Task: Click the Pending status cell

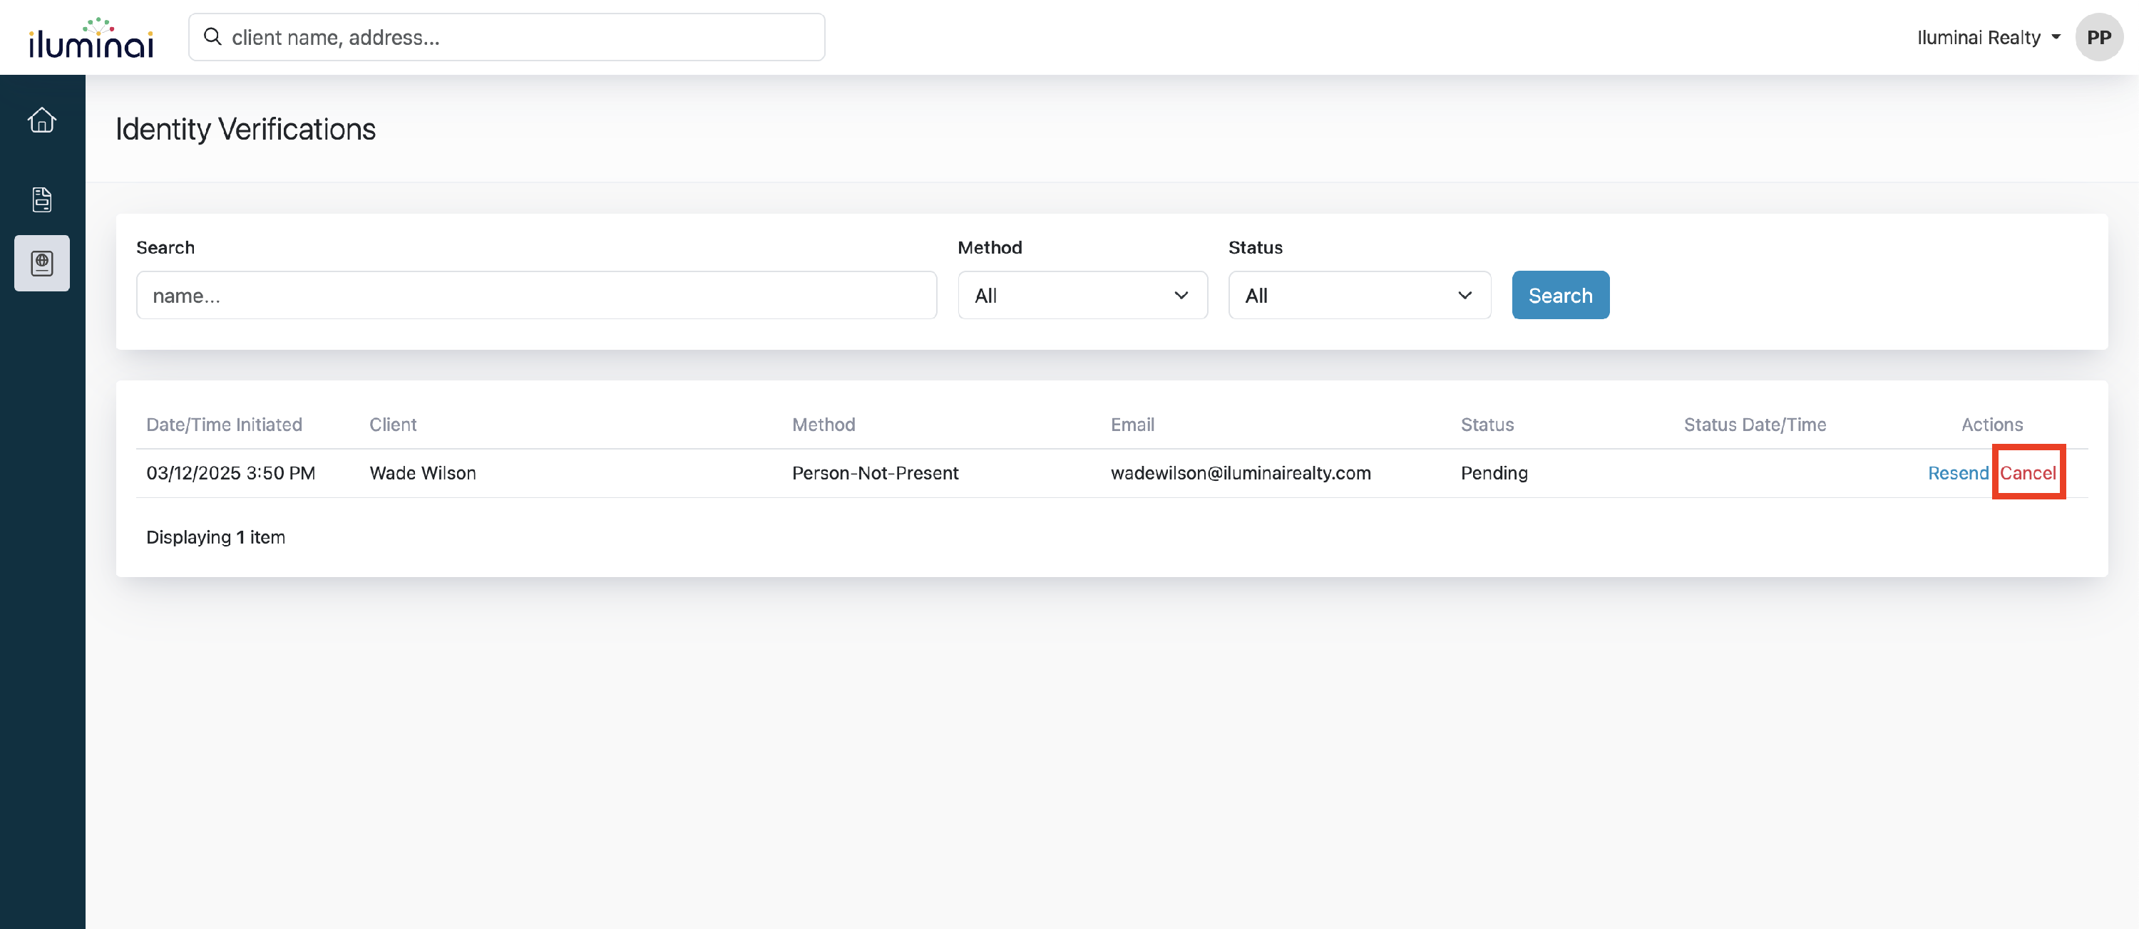Action: tap(1494, 473)
